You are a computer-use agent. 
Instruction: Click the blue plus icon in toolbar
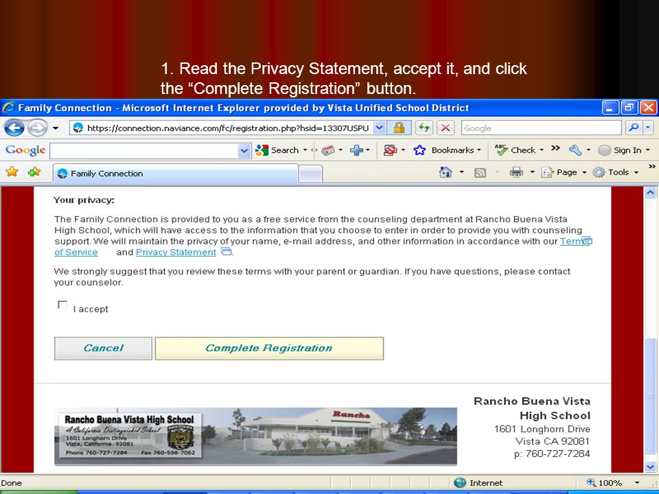[x=356, y=150]
